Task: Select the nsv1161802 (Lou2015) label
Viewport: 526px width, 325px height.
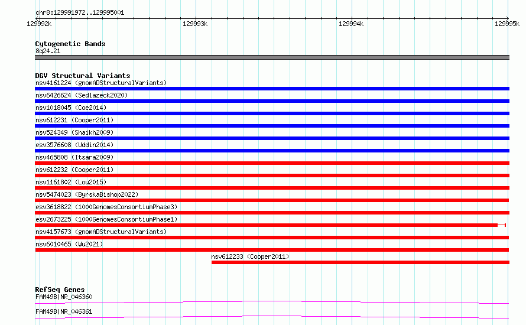Action: click(x=71, y=182)
